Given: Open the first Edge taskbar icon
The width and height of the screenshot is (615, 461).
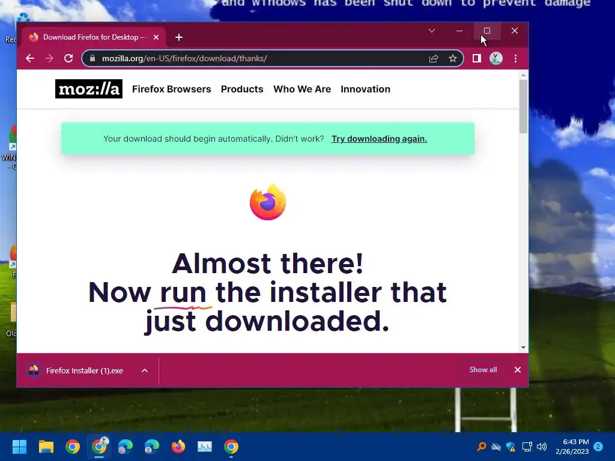Looking at the screenshot, I should (126, 447).
